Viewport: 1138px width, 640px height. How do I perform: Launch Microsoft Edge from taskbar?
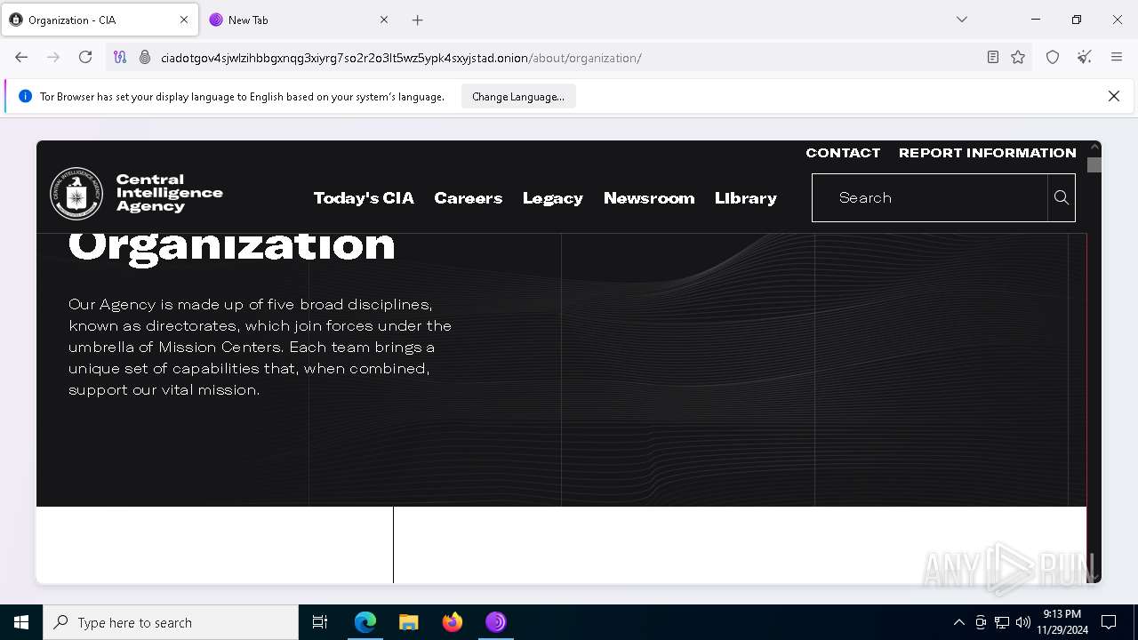coord(365,622)
